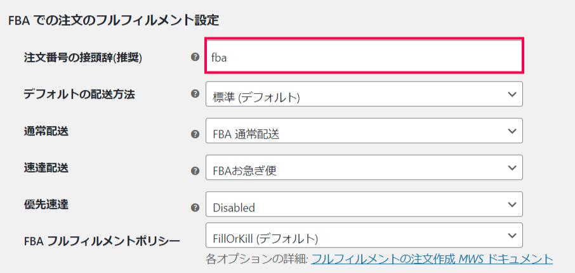This screenshot has width=575, height=273.
Task: Click the FBA フルフィルメントポリシー label
Action: [102, 241]
